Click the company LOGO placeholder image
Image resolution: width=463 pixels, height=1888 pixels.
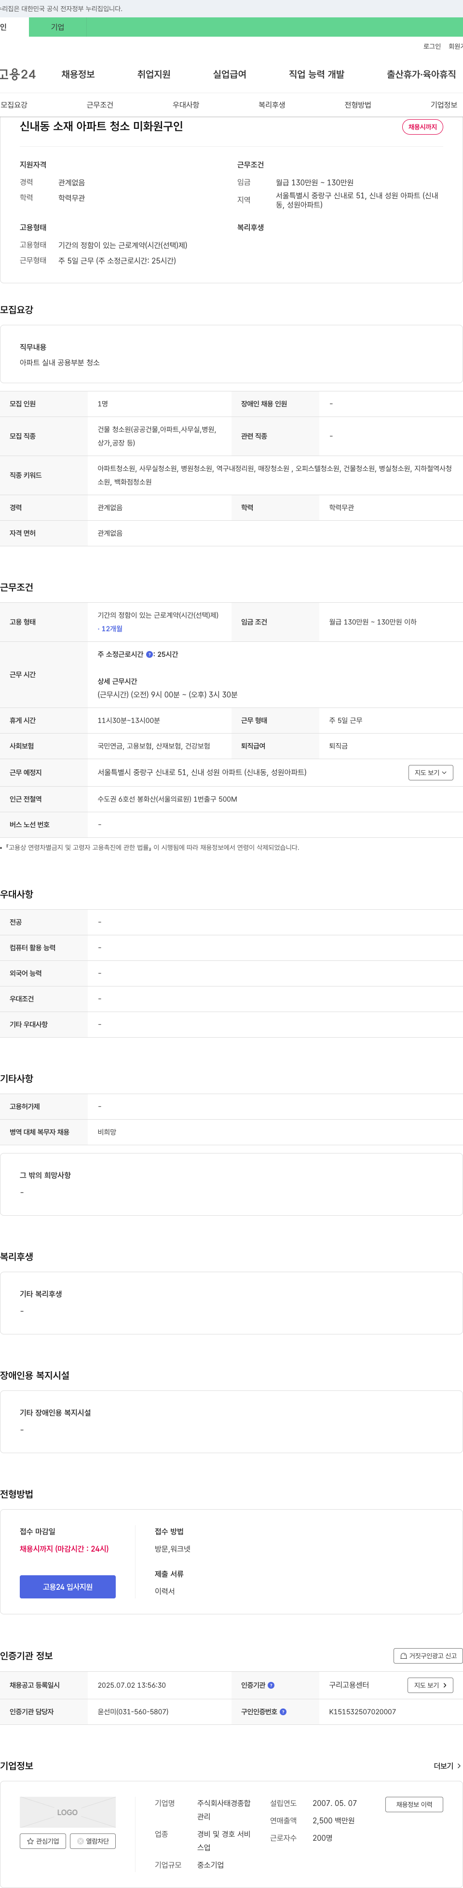(68, 1812)
